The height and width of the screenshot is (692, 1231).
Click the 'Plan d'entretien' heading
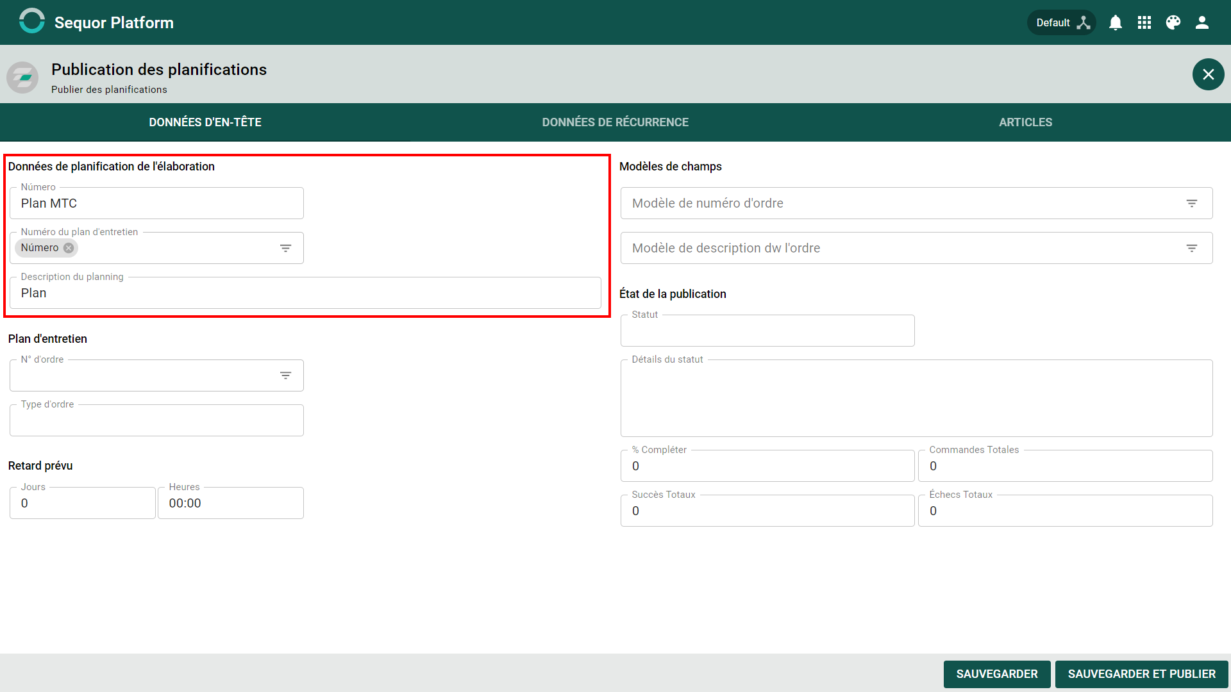(x=47, y=339)
